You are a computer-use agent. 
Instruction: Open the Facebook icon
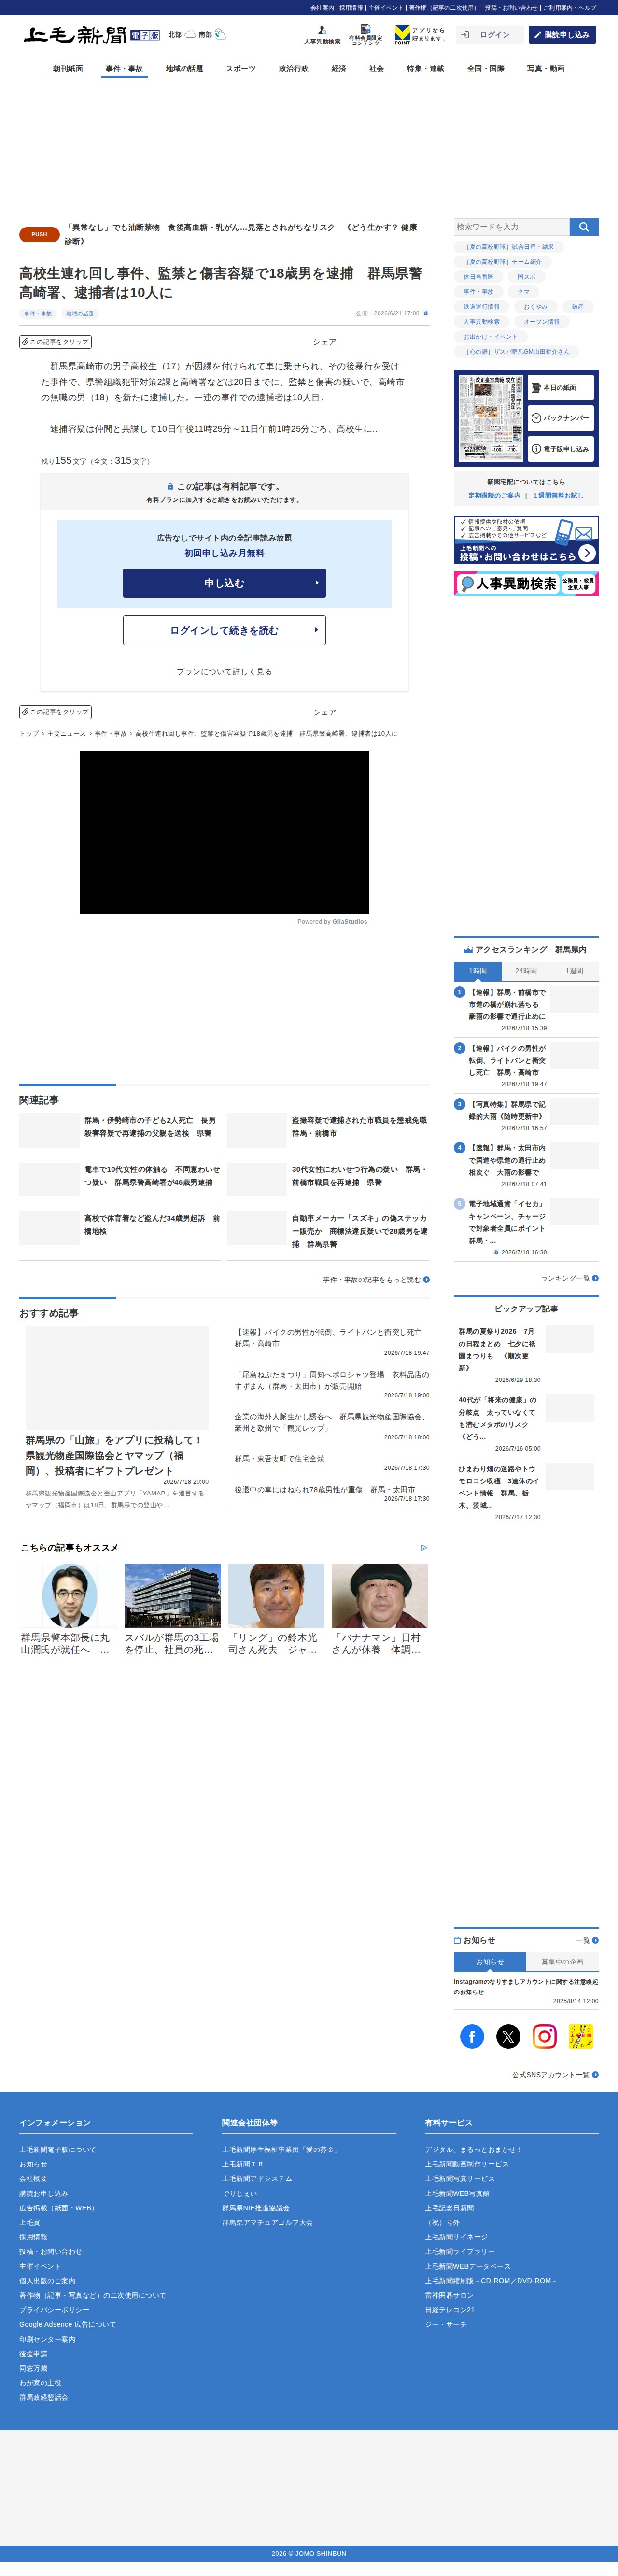[472, 2036]
